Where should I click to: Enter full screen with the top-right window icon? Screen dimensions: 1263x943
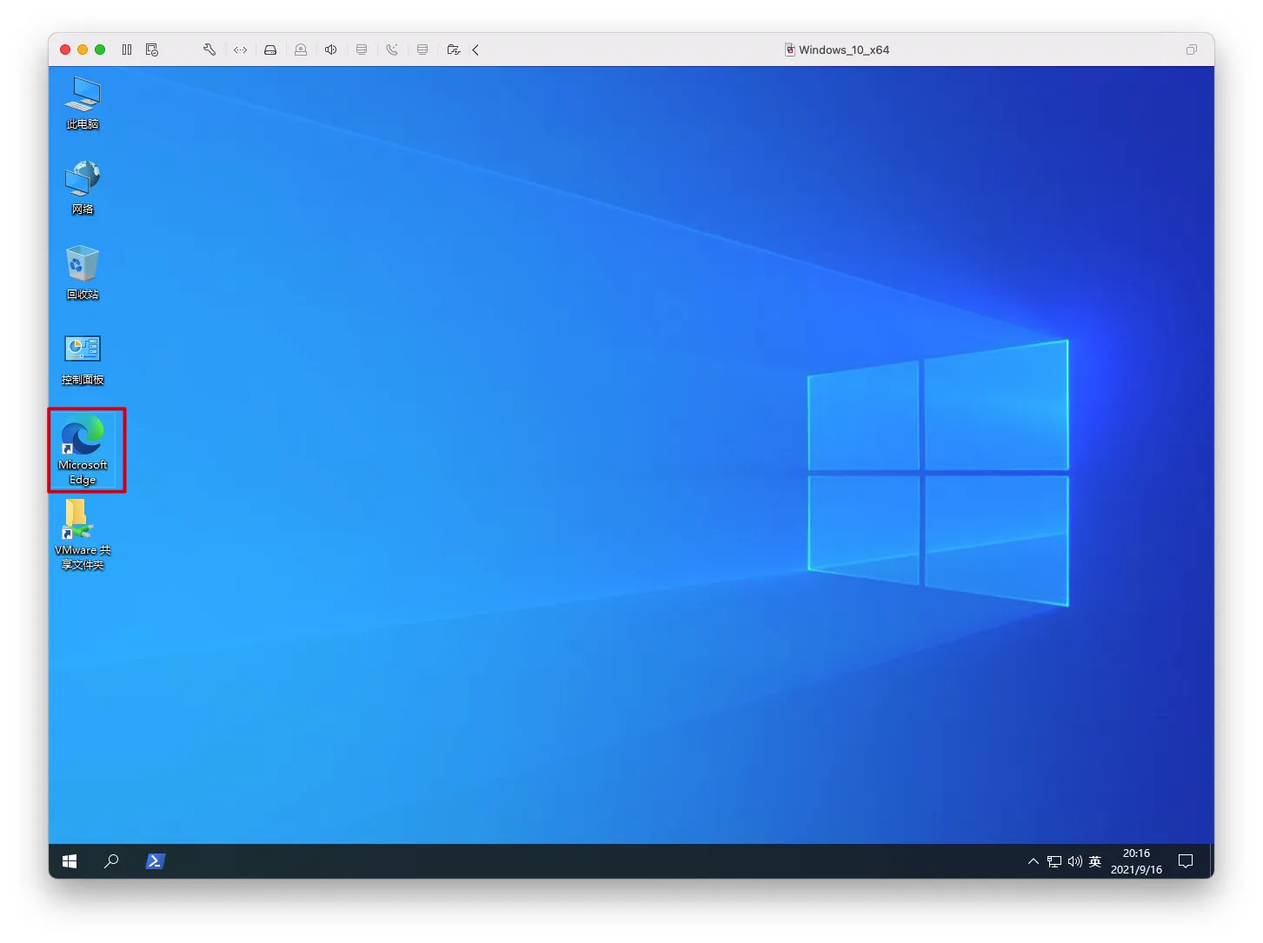coord(1192,50)
